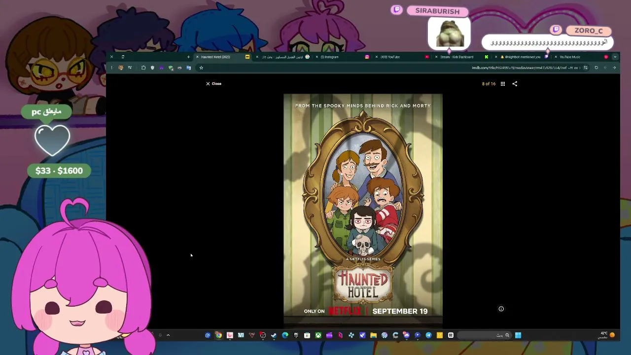The width and height of the screenshot is (631, 355).
Task: Open Epic Games Launcher from taskbar
Action: tap(296, 335)
